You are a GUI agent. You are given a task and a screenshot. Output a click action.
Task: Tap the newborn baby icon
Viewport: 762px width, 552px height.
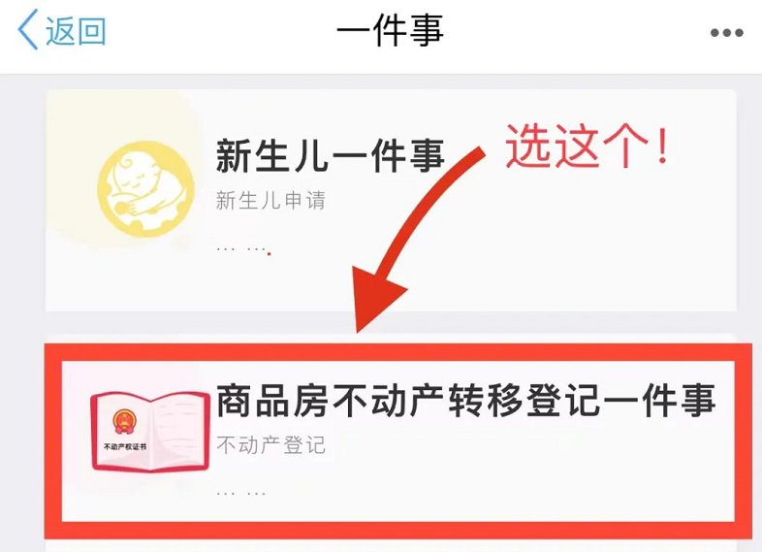(145, 189)
